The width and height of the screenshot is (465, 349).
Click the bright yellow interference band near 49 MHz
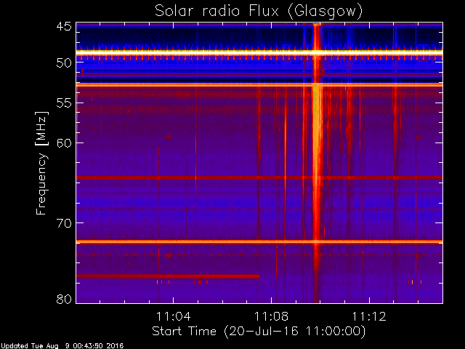click(259, 52)
